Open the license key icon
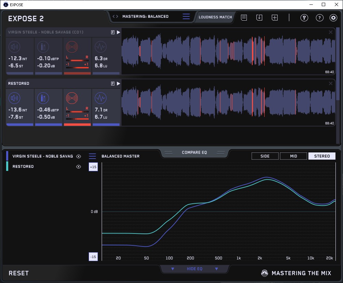 pyautogui.click(x=304, y=18)
